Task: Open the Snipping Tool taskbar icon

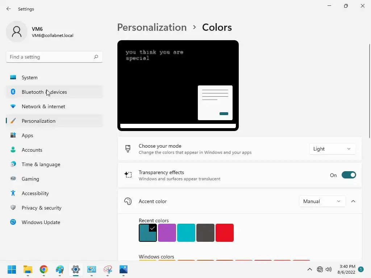Action: [108, 269]
